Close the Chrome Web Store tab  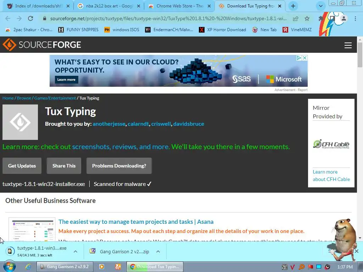(x=209, y=6)
